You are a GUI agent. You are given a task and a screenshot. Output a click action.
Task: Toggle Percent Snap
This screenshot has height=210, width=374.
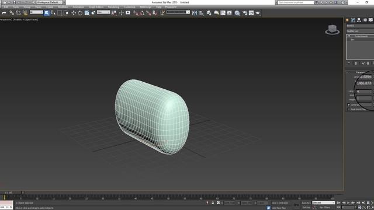coord(148,13)
